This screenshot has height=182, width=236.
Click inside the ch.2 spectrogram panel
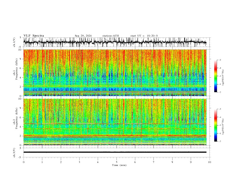tap(115, 122)
